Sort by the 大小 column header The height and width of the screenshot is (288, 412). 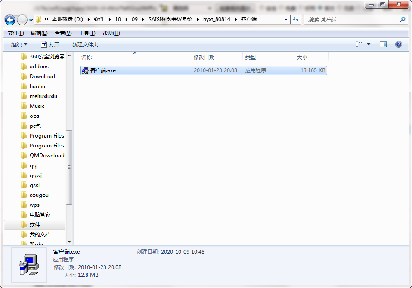coord(302,58)
